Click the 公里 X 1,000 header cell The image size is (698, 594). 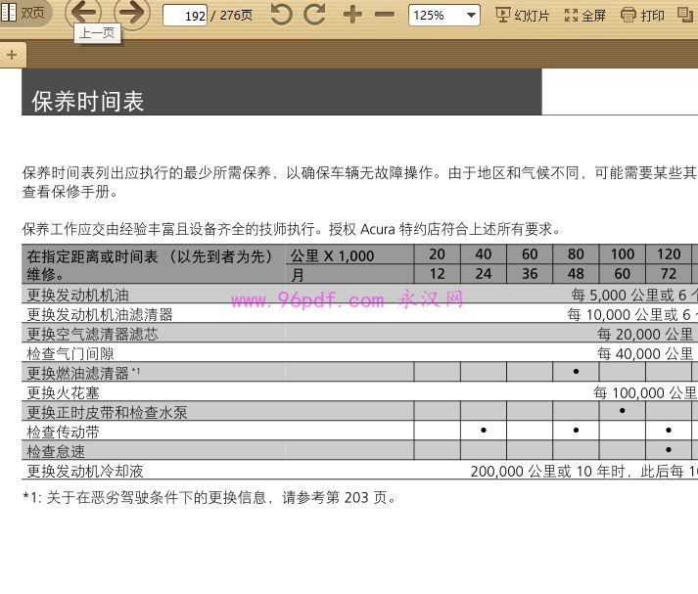(x=349, y=255)
